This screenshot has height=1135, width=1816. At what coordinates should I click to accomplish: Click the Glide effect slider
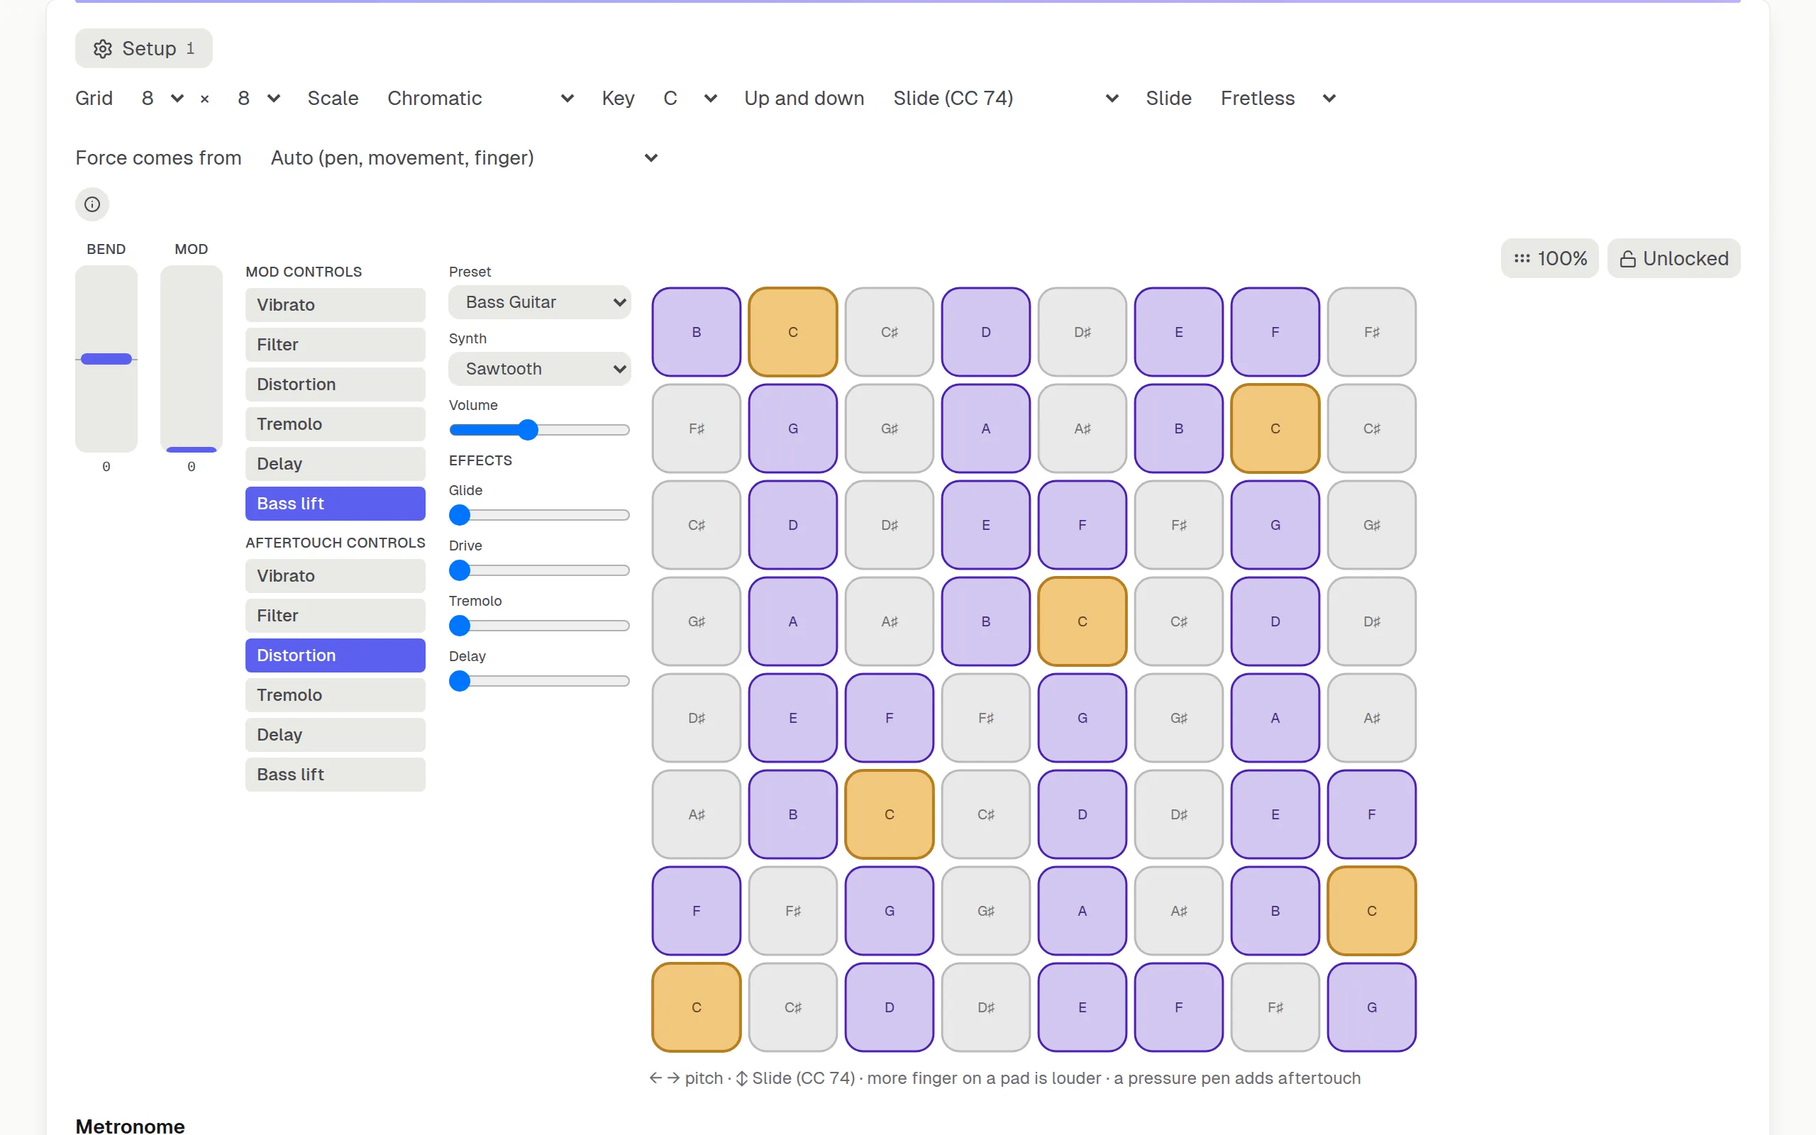[x=540, y=515]
